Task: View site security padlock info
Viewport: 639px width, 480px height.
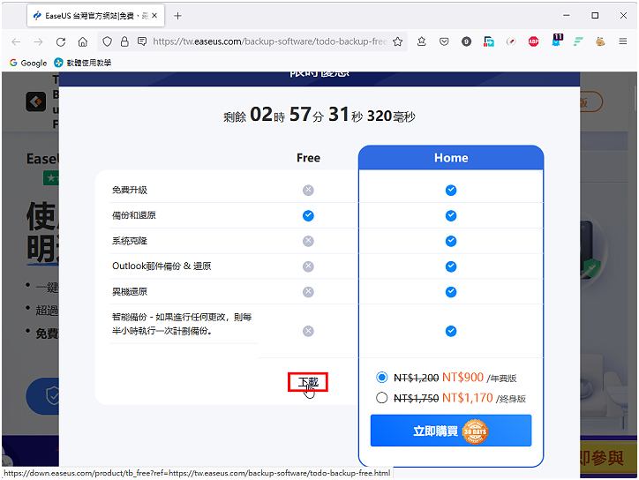Action: (x=124, y=41)
